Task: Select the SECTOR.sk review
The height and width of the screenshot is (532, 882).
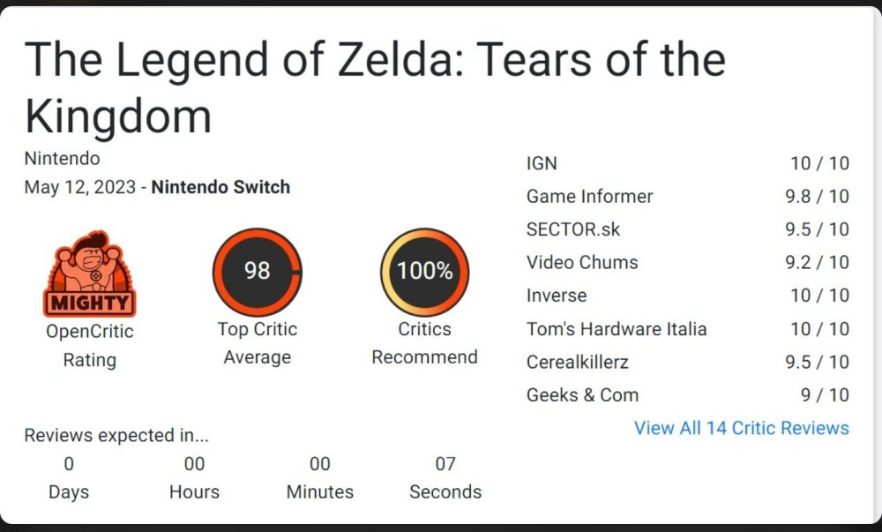Action: [687, 229]
